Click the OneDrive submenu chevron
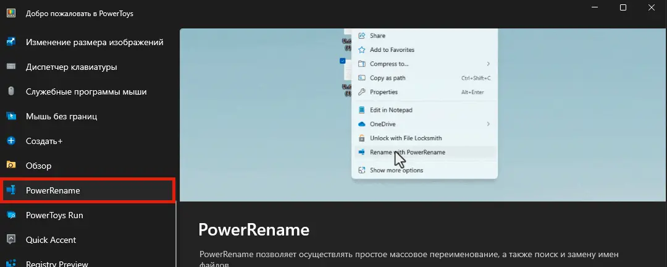Screen dimensions: 667x267 (488, 124)
